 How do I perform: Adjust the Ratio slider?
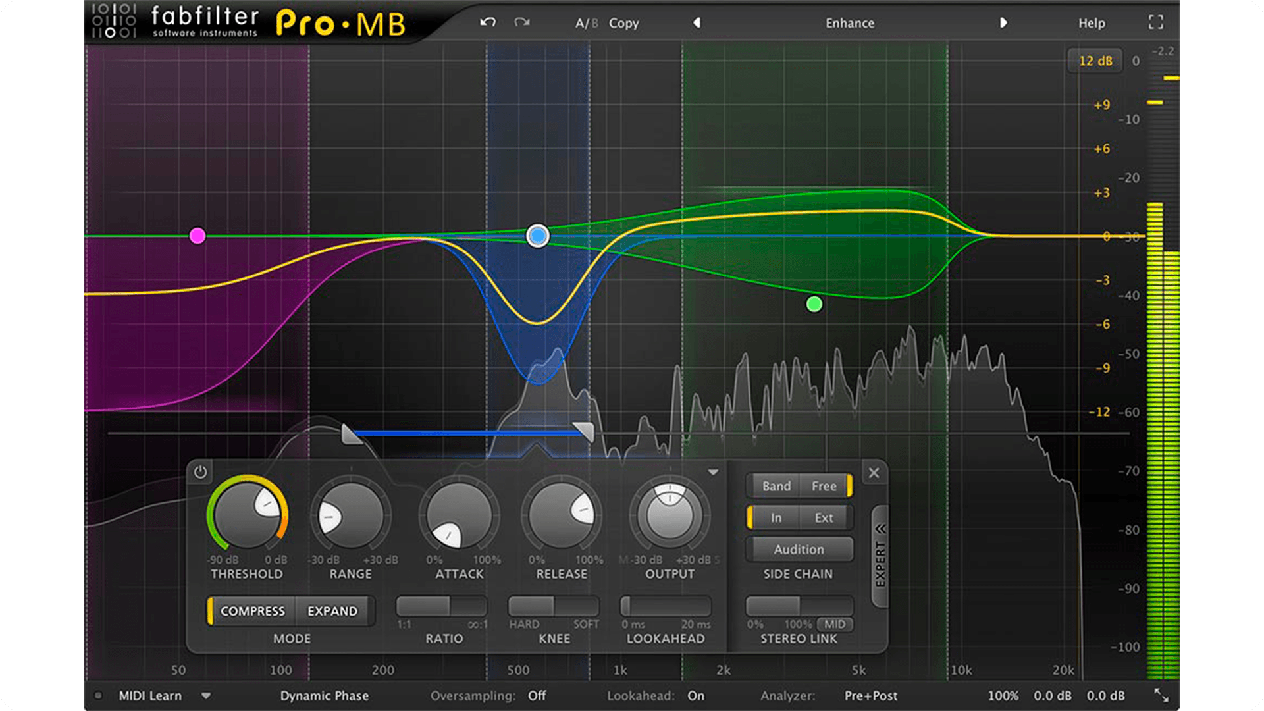pos(442,606)
